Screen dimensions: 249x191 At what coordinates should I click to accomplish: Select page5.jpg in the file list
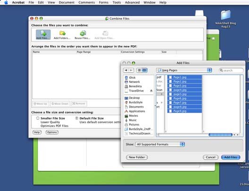click(185, 94)
